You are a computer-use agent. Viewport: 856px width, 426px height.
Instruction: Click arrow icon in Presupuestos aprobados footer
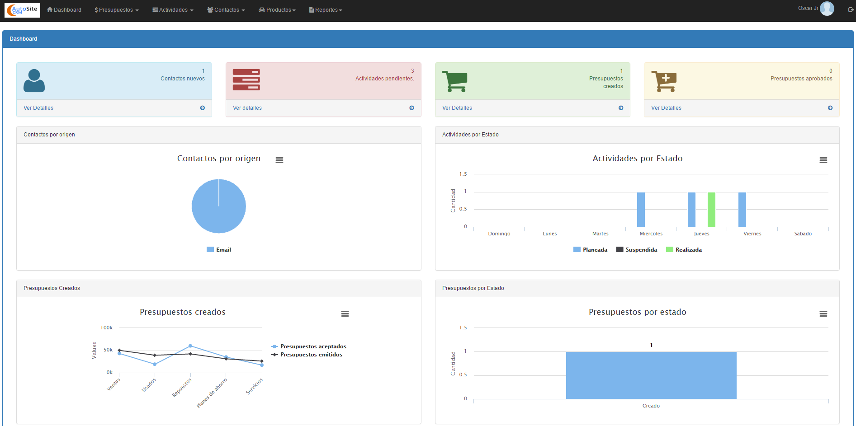click(830, 108)
